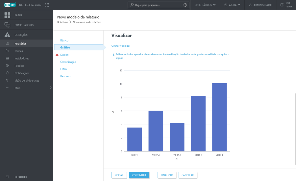Click the search help question icon
The image size is (296, 181).
185,5
